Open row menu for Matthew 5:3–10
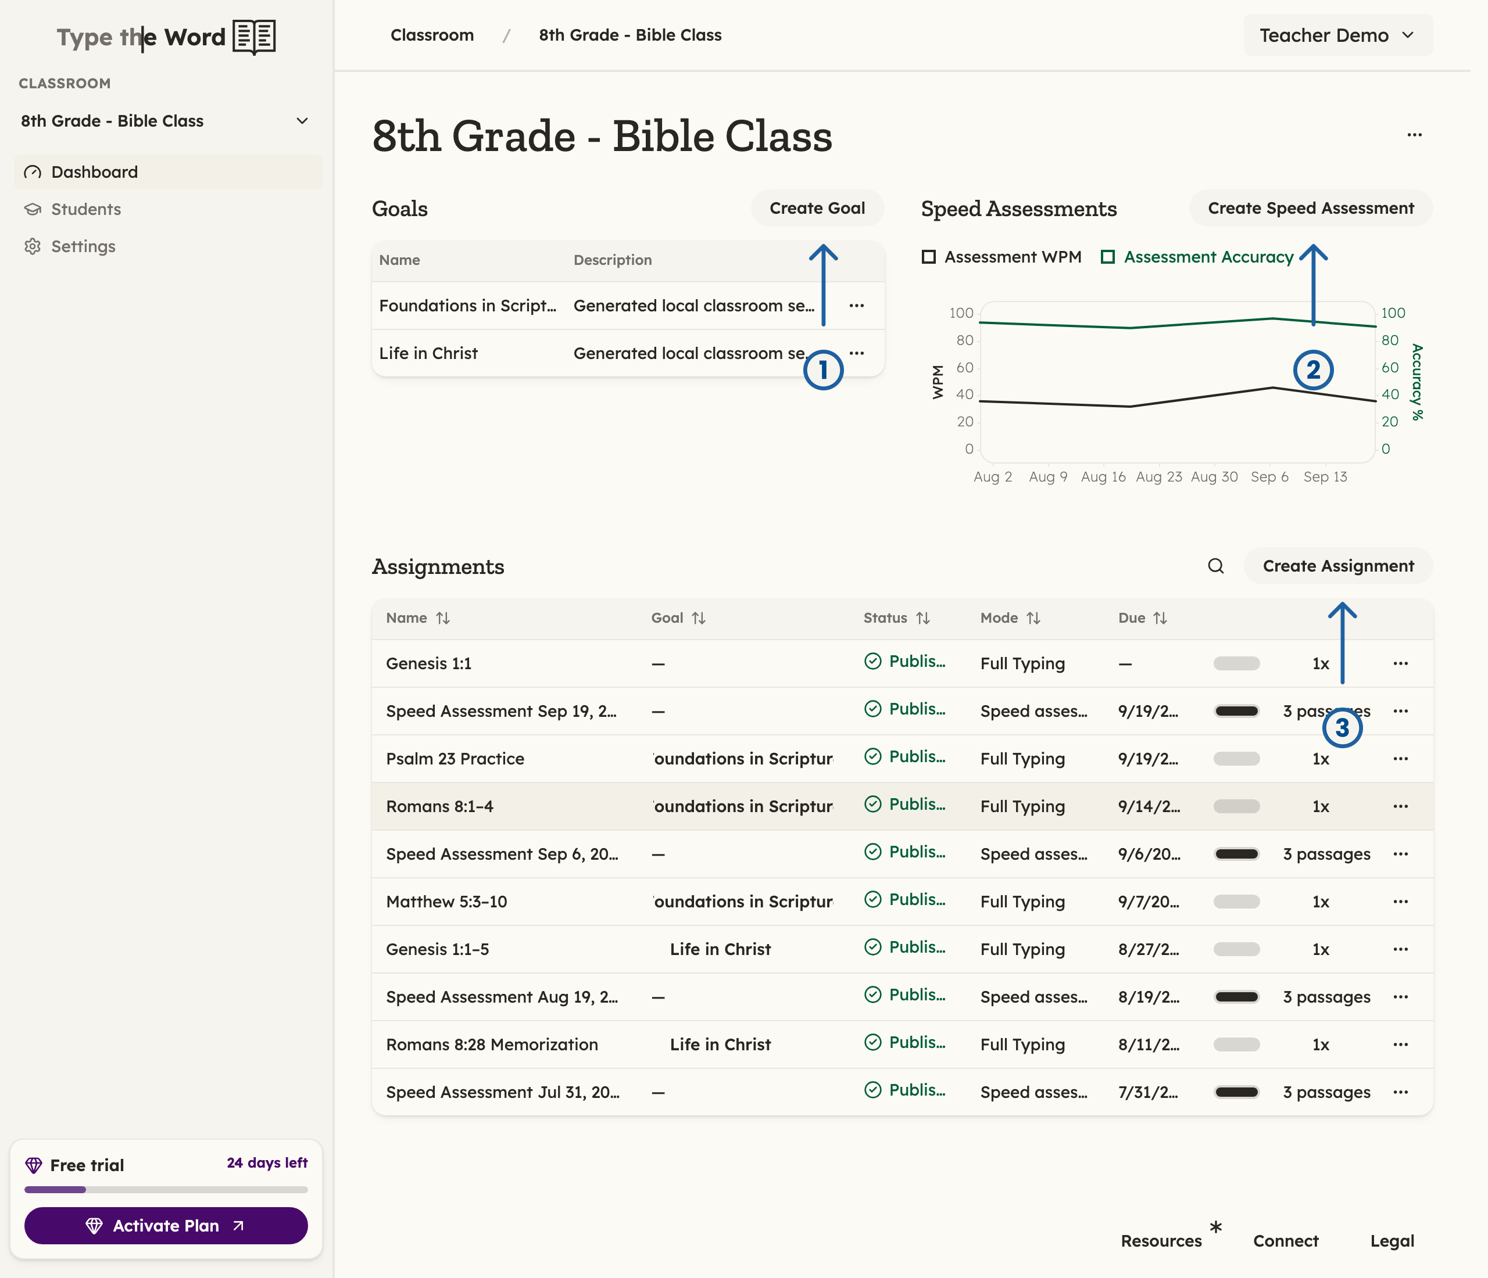 (x=1400, y=902)
